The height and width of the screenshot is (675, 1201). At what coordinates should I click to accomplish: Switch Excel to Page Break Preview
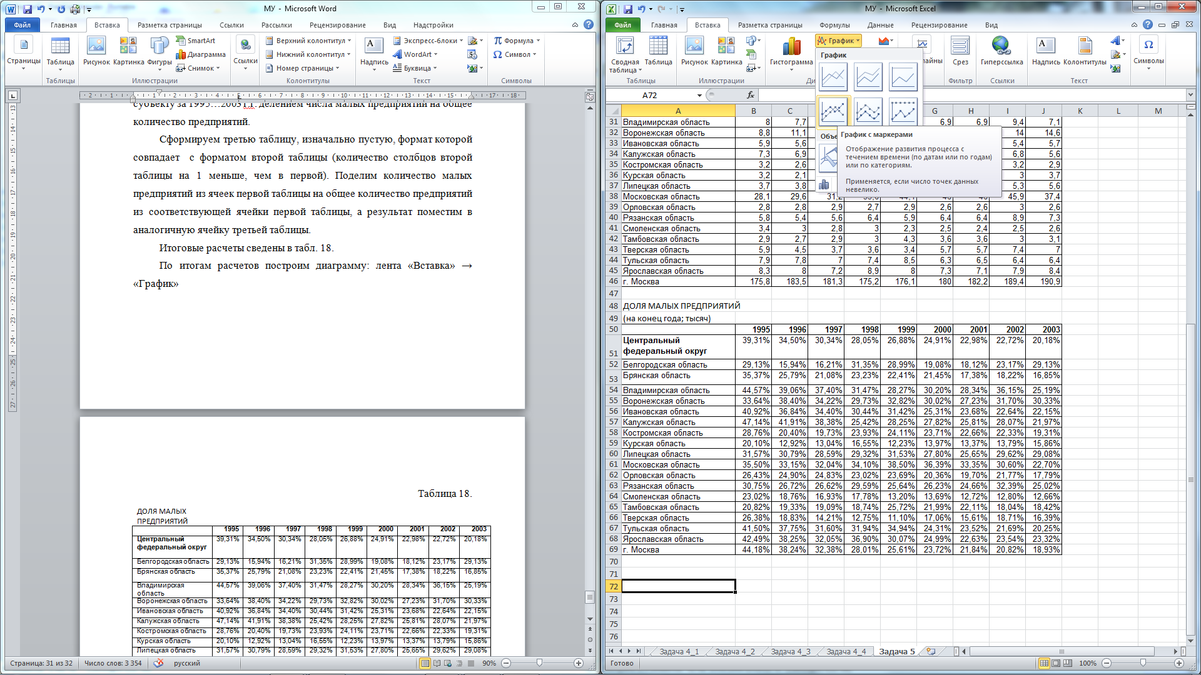(x=1067, y=663)
